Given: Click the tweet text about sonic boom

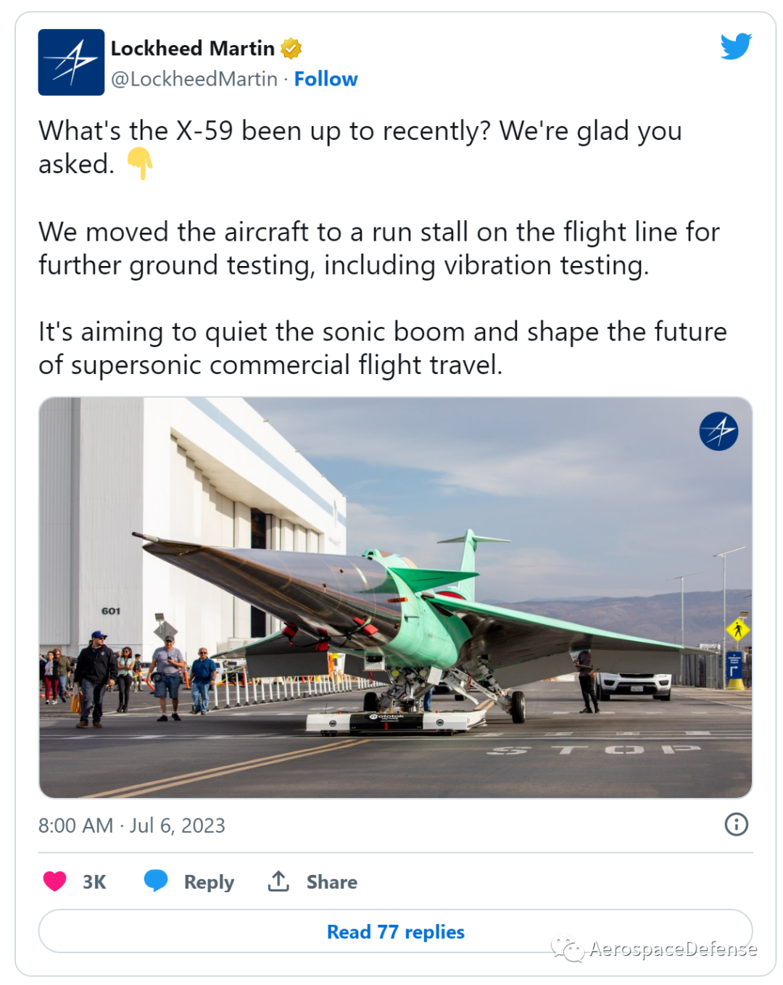Looking at the screenshot, I should click(383, 348).
